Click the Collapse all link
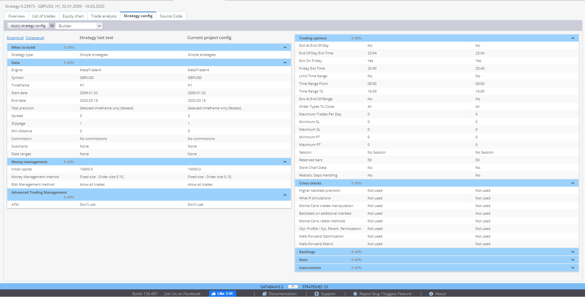Viewport: 585px width, 297px height. pos(35,38)
